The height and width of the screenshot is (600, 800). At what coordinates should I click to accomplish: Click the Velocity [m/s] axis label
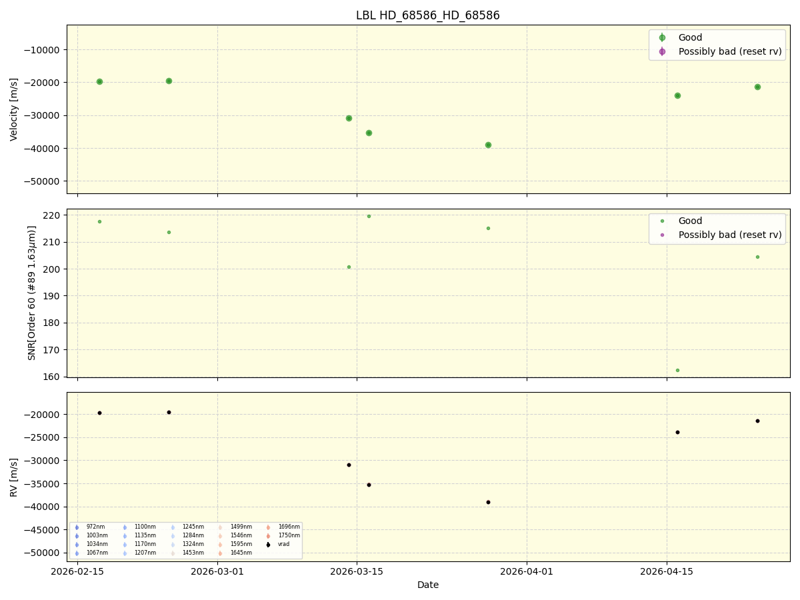(14, 109)
